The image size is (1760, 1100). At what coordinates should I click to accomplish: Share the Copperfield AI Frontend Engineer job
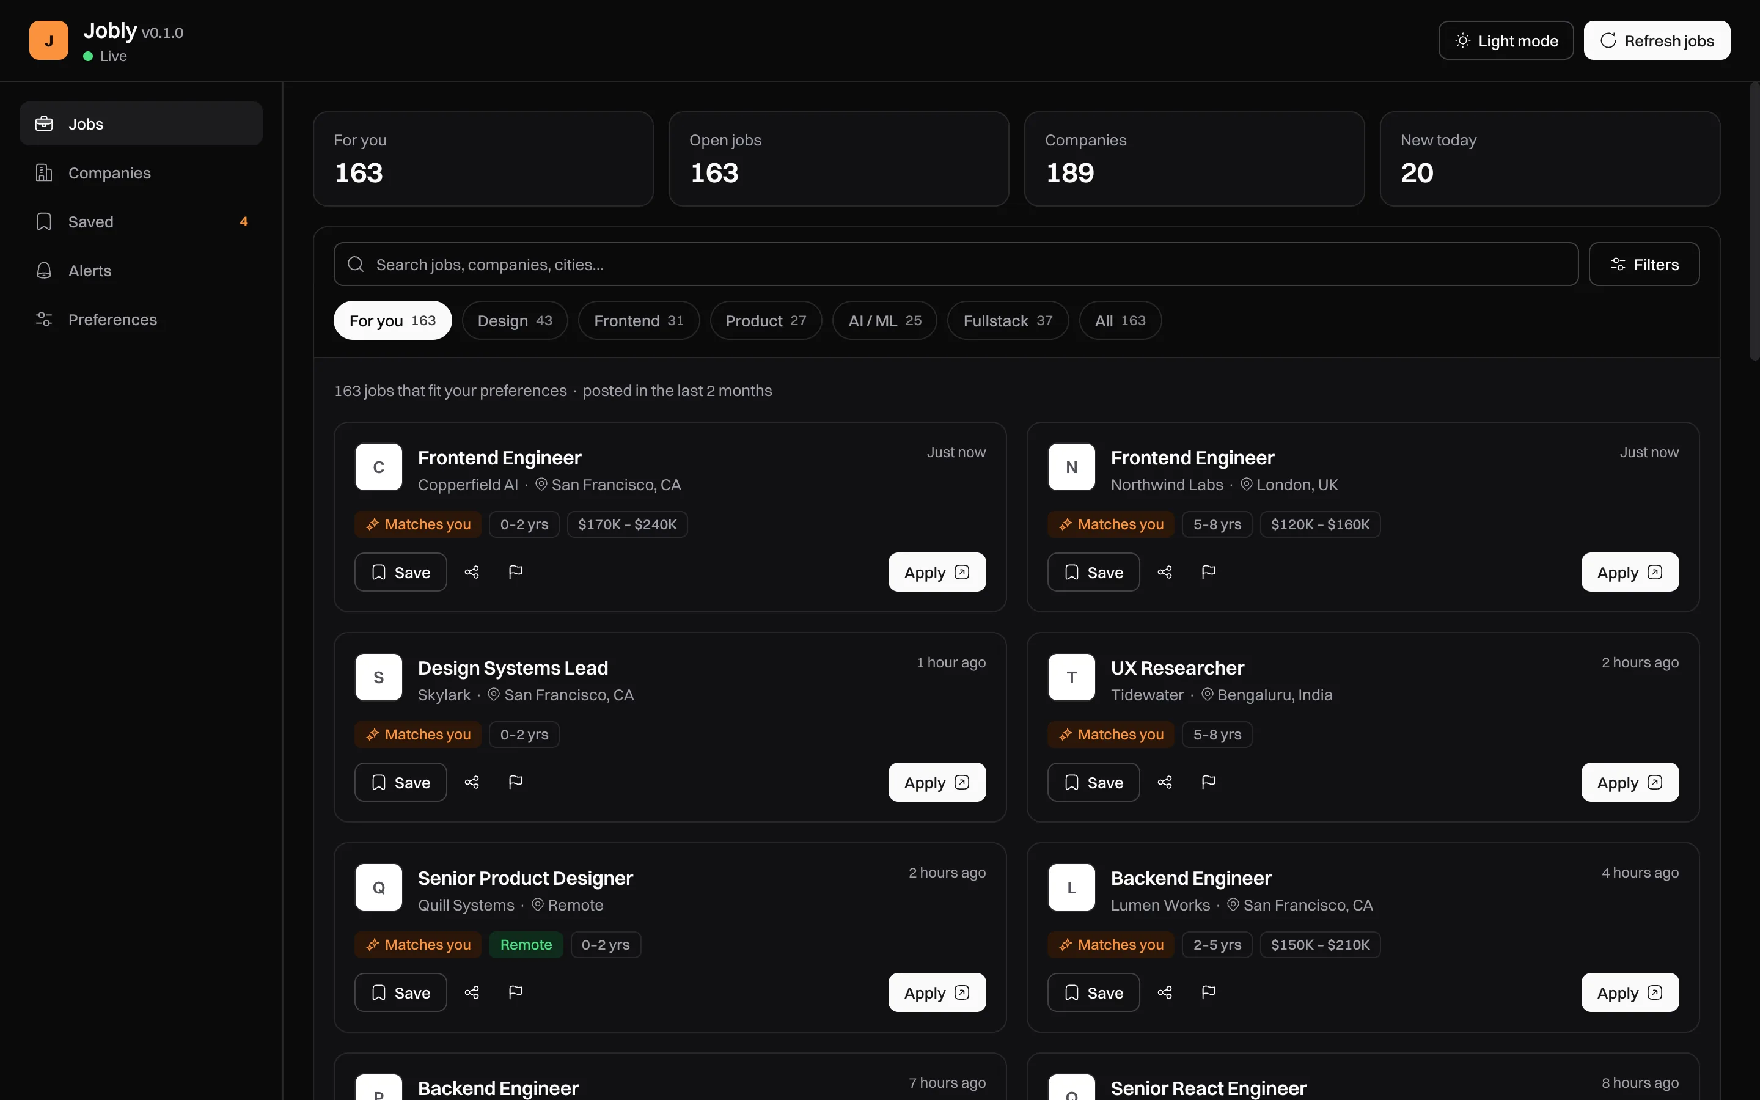472,573
